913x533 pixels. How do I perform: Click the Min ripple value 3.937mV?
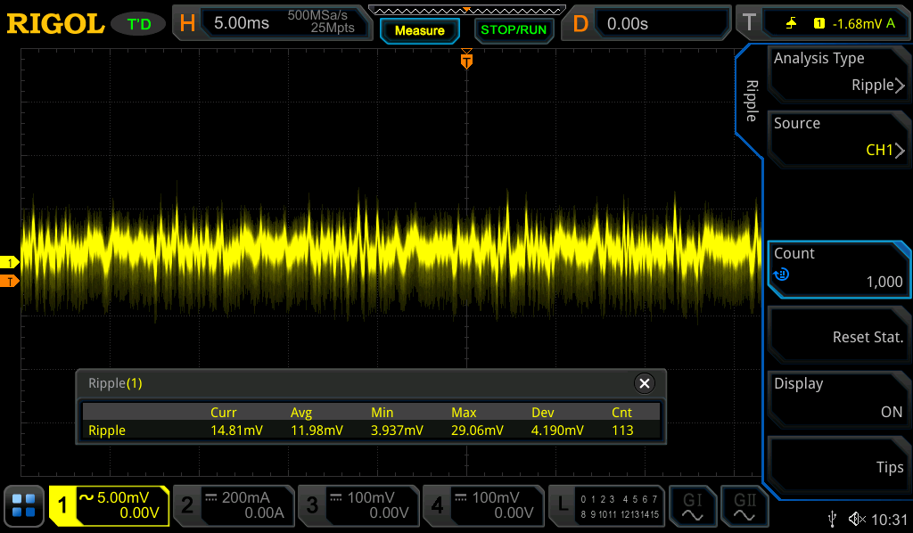[x=397, y=430]
